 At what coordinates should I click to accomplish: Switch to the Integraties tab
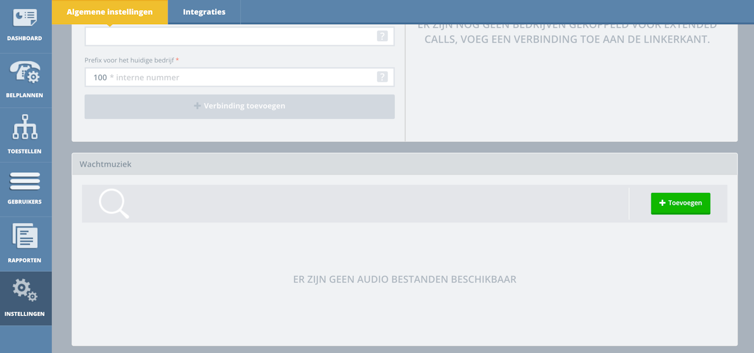[204, 12]
